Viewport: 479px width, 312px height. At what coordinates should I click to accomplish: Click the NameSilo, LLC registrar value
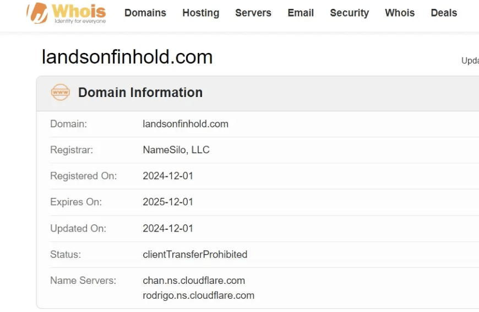tap(176, 150)
